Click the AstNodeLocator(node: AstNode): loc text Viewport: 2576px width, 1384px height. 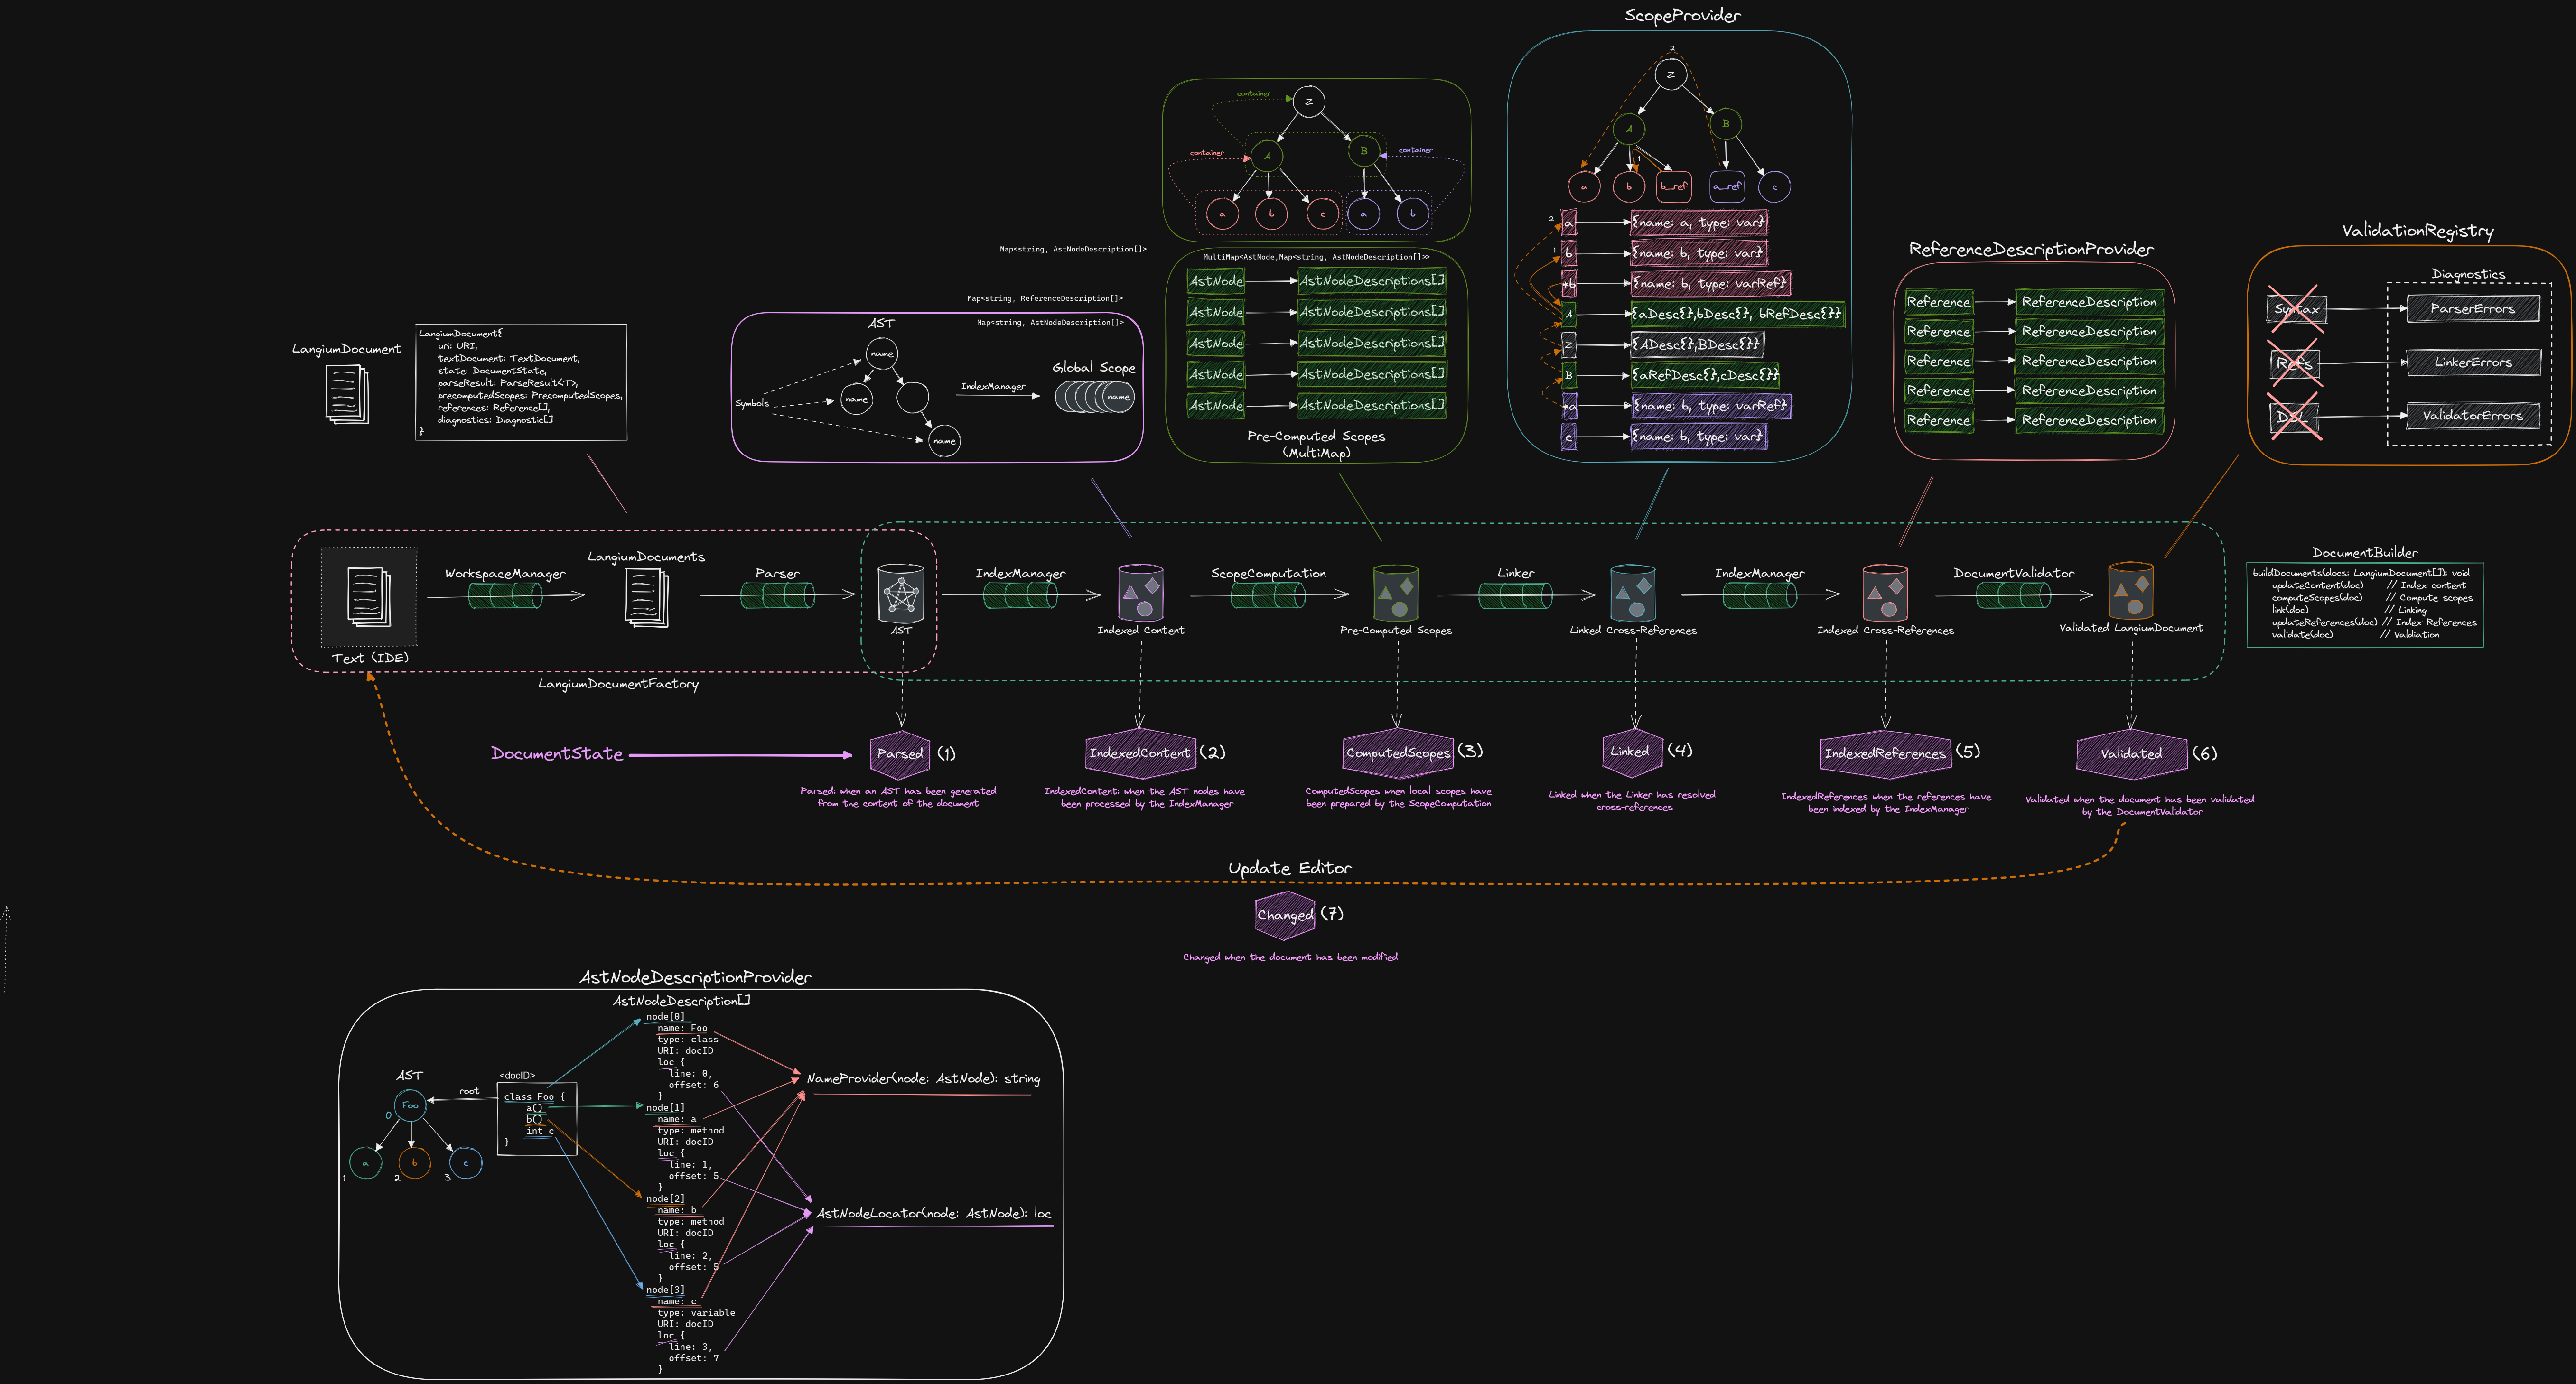(934, 1213)
